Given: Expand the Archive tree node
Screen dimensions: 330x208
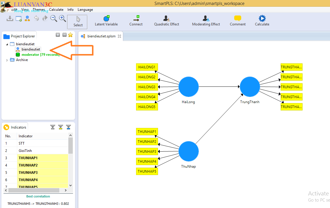Looking at the screenshot, I should (7, 60).
